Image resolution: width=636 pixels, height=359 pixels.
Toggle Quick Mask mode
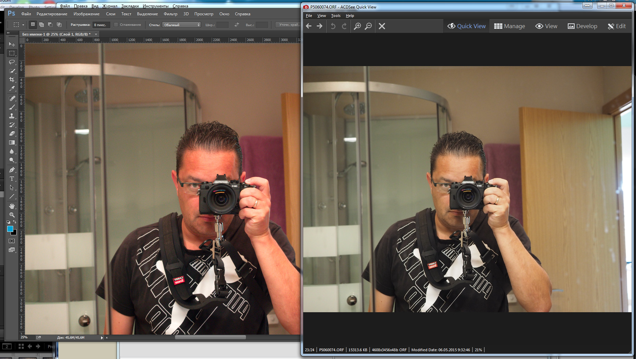[x=12, y=241]
